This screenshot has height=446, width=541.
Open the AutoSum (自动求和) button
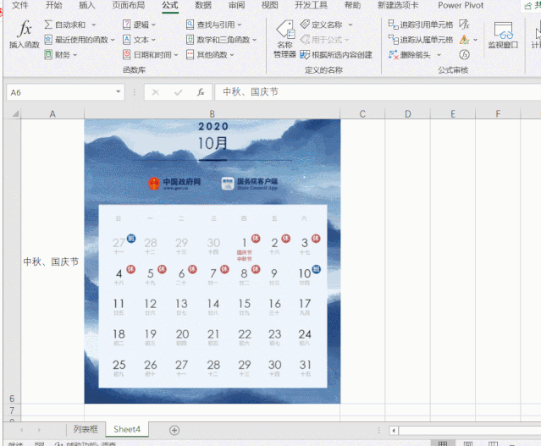pos(65,25)
